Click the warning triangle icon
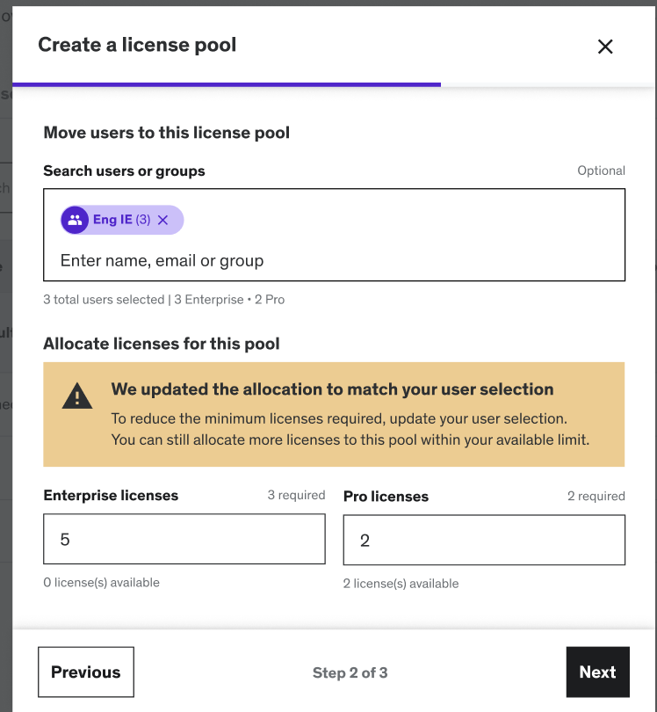657x712 pixels. [x=77, y=396]
